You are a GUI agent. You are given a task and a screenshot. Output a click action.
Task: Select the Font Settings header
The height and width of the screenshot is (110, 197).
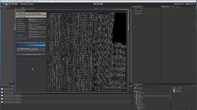click(x=31, y=16)
